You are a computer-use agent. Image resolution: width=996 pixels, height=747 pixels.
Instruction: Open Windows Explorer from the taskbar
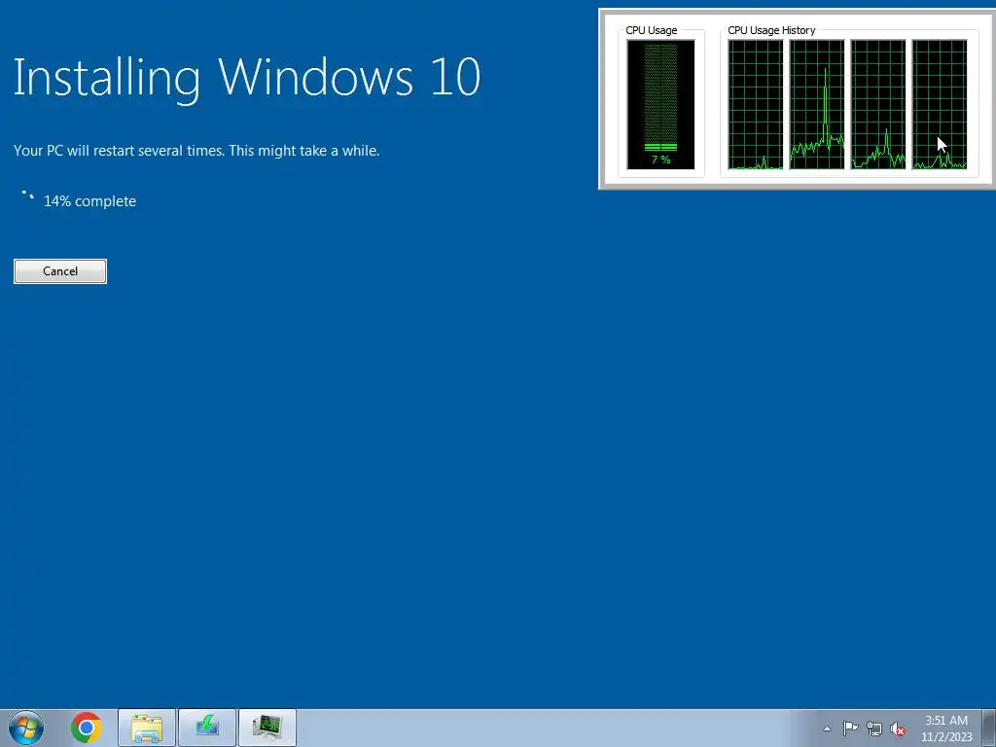[x=147, y=728]
